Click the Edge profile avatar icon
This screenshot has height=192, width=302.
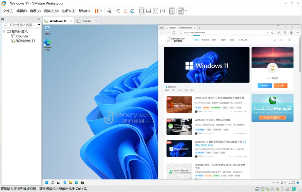pyautogui.click(x=291, y=33)
